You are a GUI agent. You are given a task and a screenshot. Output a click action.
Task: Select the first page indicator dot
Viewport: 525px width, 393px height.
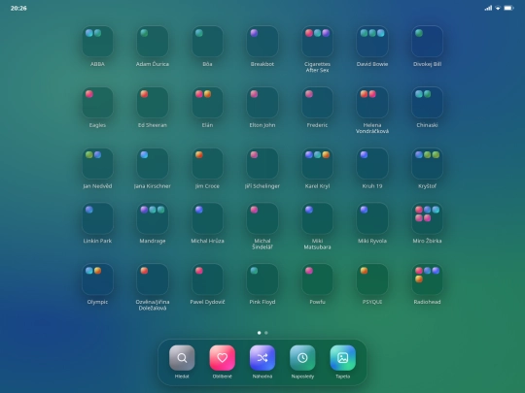tap(260, 333)
